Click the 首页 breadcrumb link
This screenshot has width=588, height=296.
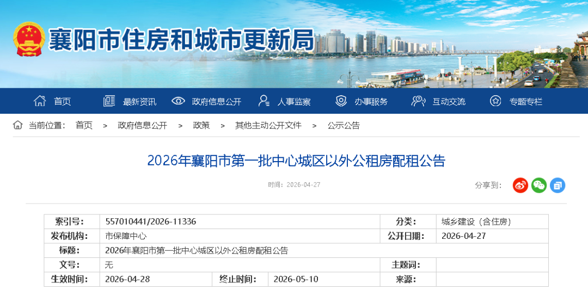84,126
